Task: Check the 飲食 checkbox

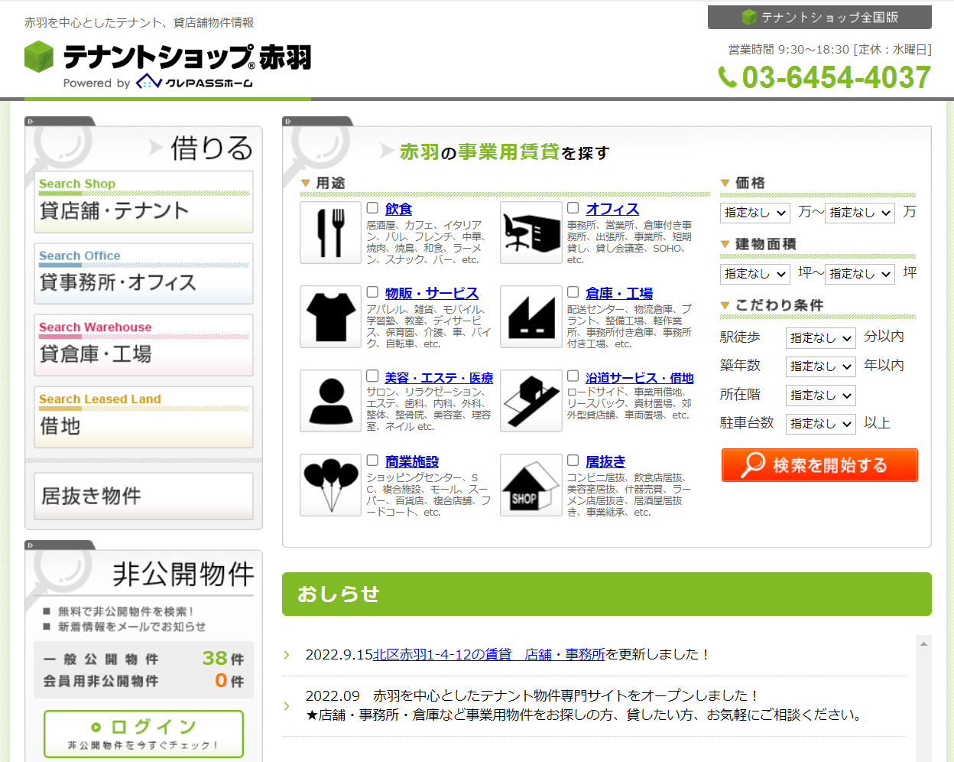Action: coord(372,208)
